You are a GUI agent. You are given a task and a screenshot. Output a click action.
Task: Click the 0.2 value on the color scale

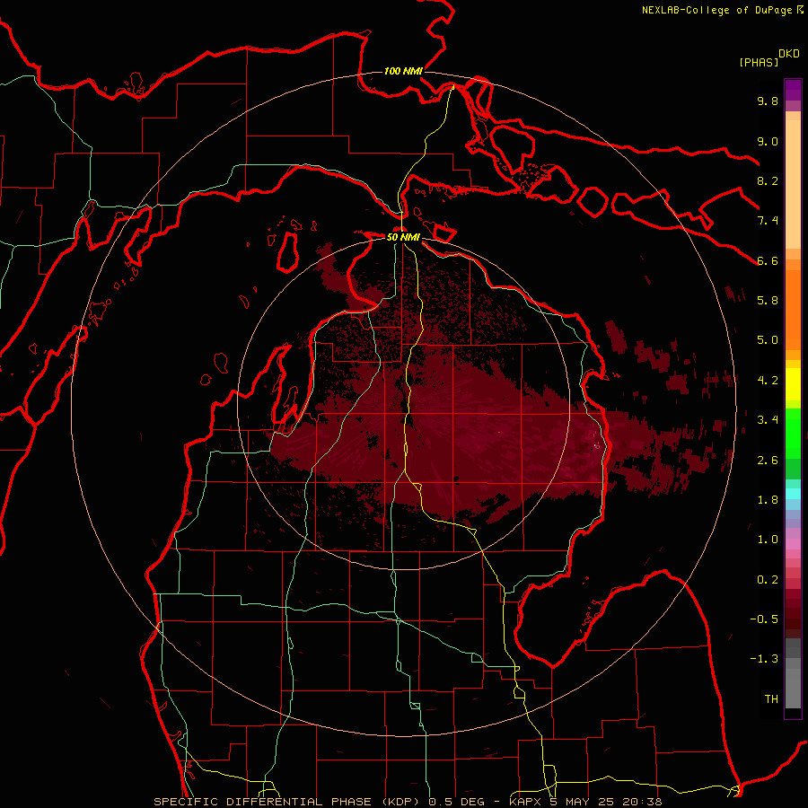click(x=768, y=580)
